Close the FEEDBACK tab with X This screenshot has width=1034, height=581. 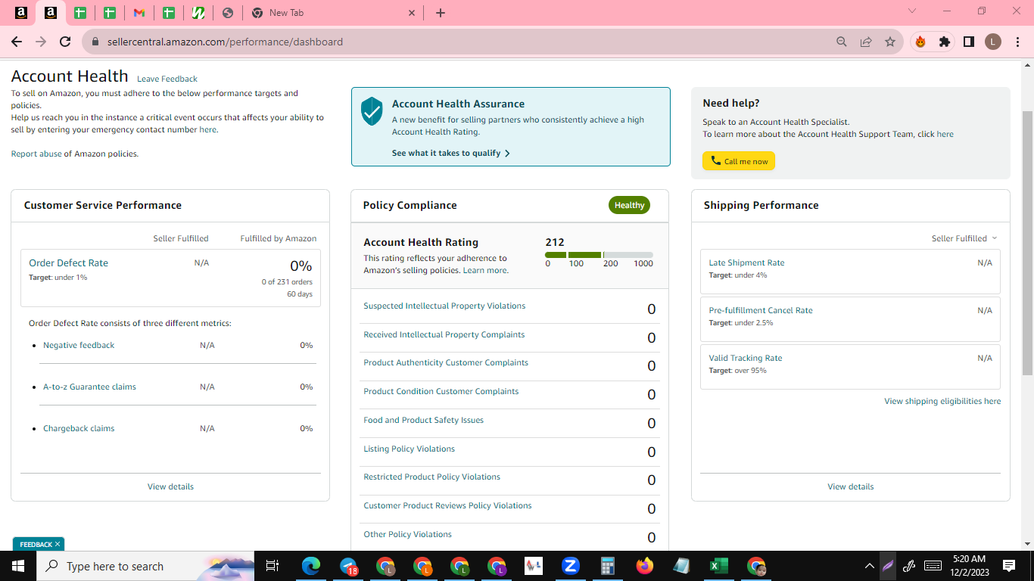coord(58,544)
